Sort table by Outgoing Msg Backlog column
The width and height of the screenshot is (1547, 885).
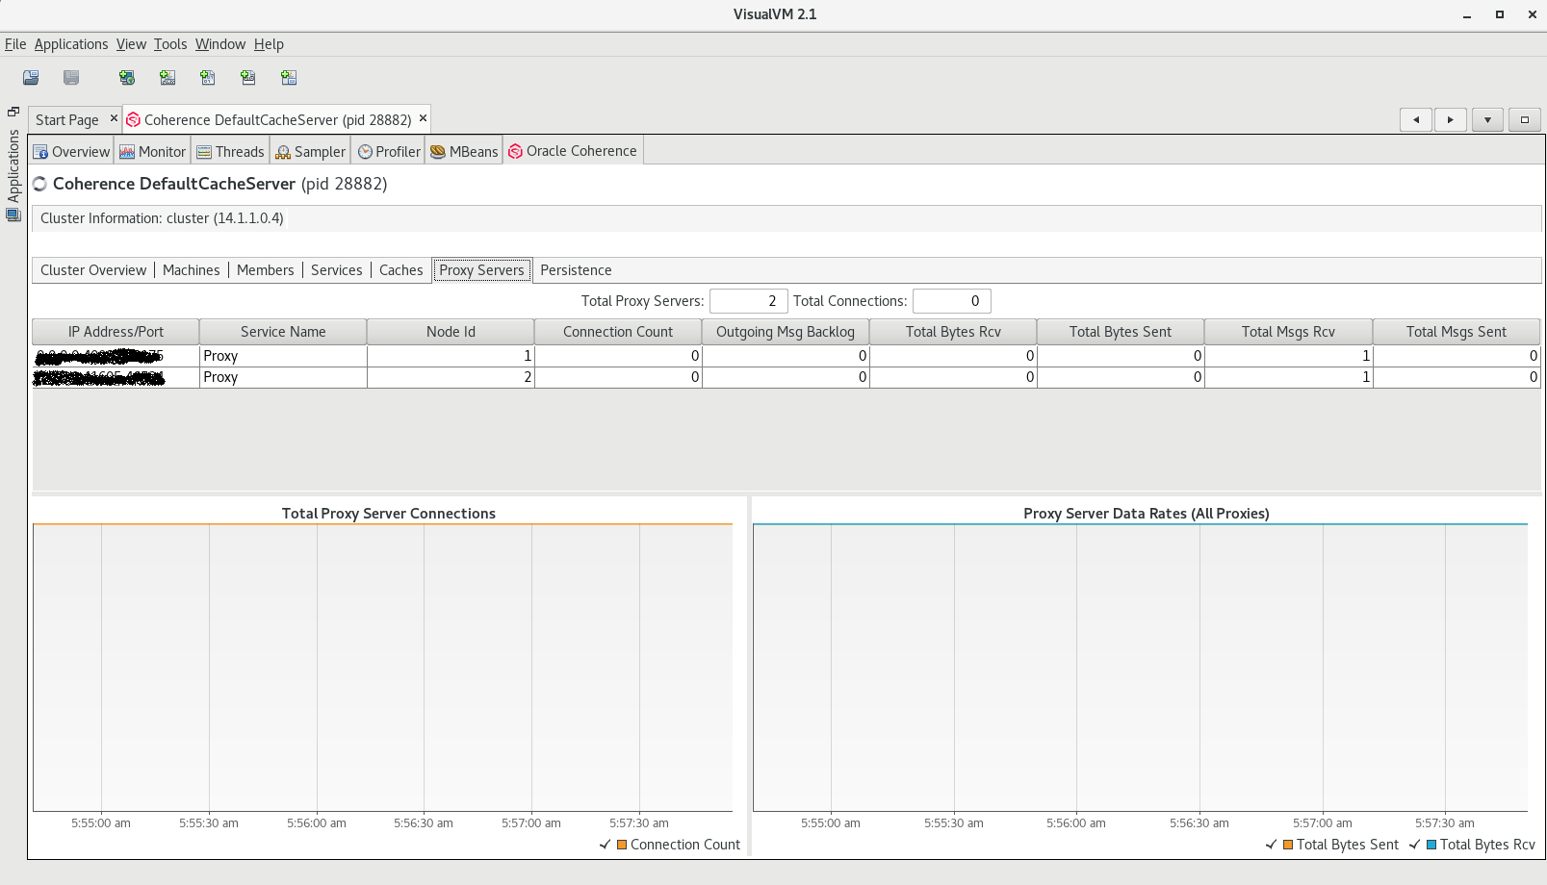point(786,332)
